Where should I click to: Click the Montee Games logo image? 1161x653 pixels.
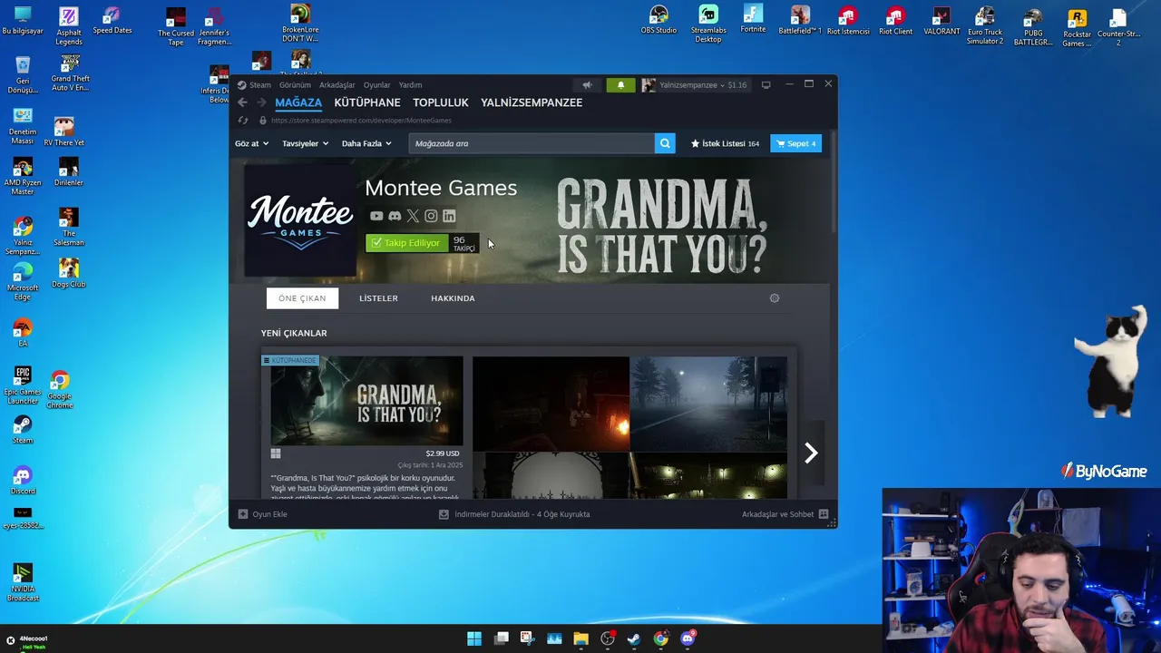click(x=300, y=220)
